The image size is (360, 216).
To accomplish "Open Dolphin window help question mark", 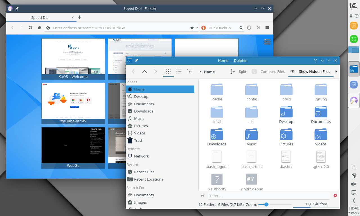I will click(x=316, y=60).
